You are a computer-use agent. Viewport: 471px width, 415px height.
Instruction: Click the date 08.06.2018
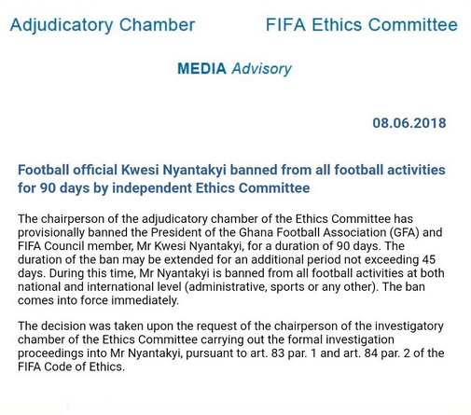[x=409, y=123]
